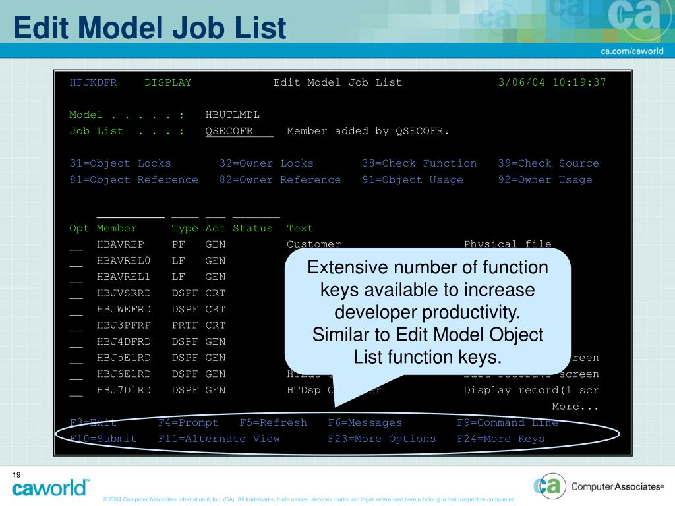Select option 92=Owner Usage
The height and width of the screenshot is (506, 675).
click(545, 179)
